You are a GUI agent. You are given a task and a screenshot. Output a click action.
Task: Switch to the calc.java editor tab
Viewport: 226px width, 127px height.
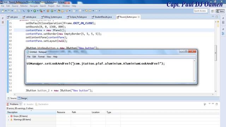12,17
